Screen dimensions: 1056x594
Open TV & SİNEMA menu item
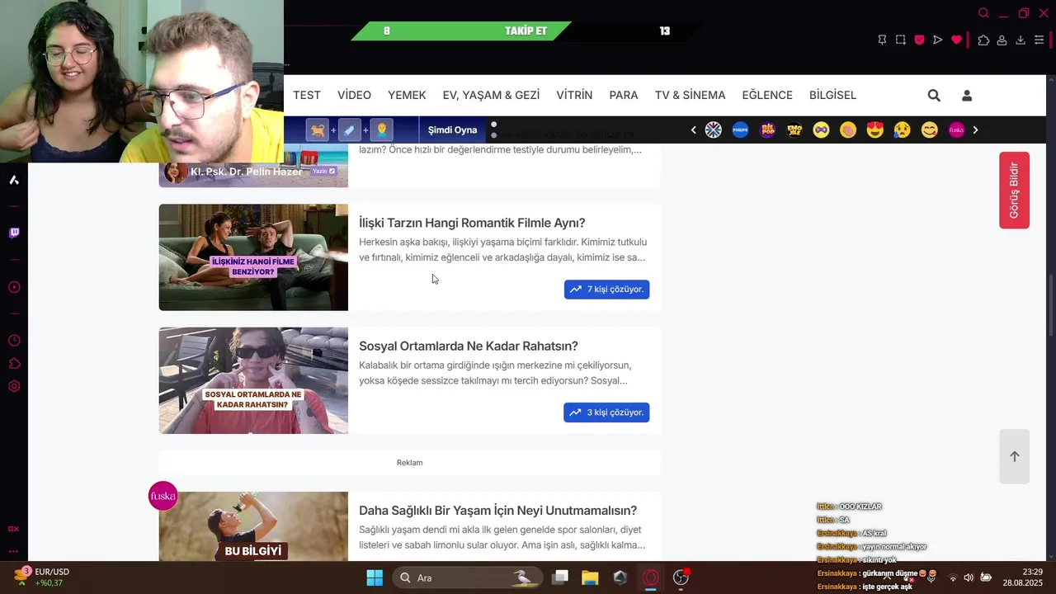[x=690, y=96]
